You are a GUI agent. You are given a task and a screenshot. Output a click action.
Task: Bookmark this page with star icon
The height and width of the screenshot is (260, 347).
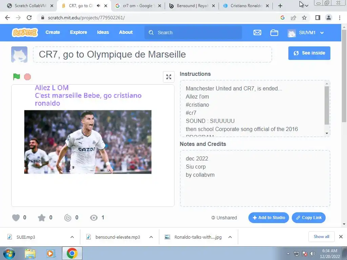(304, 18)
